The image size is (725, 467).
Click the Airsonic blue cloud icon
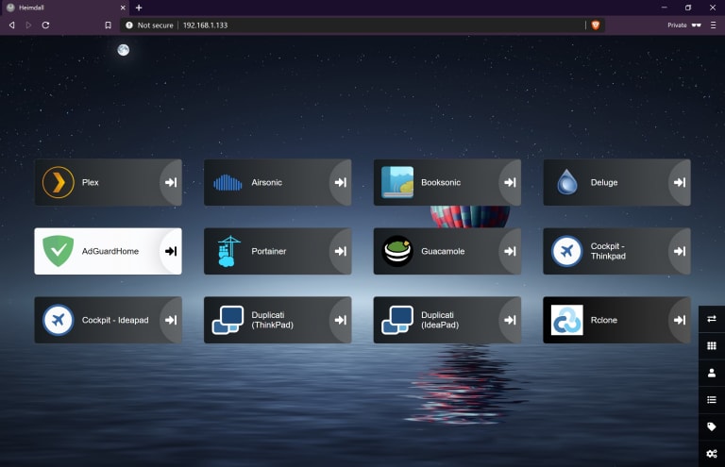(x=228, y=183)
